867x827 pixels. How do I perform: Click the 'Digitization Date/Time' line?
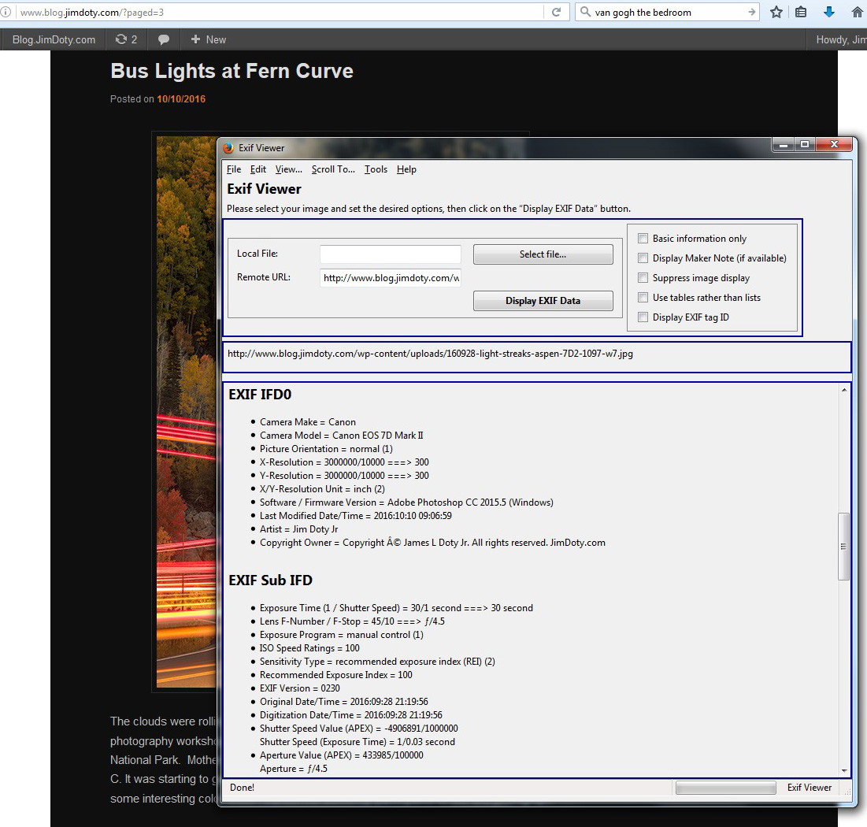click(x=351, y=715)
